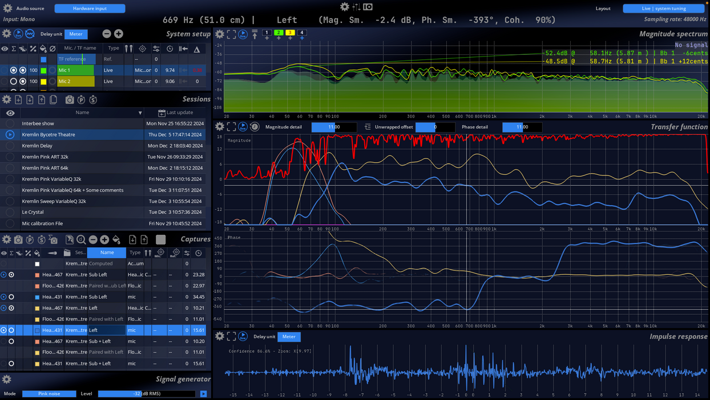The height and width of the screenshot is (400, 710).
Task: Open the Pink noise signal type dropdown
Action: 49,394
